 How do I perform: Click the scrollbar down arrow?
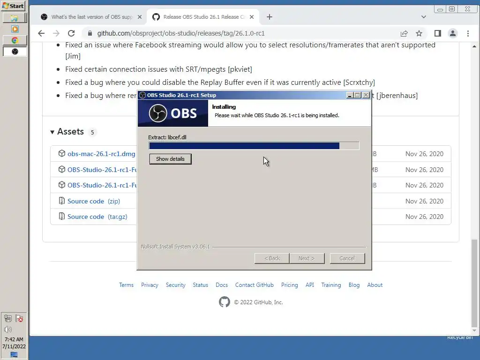click(474, 330)
